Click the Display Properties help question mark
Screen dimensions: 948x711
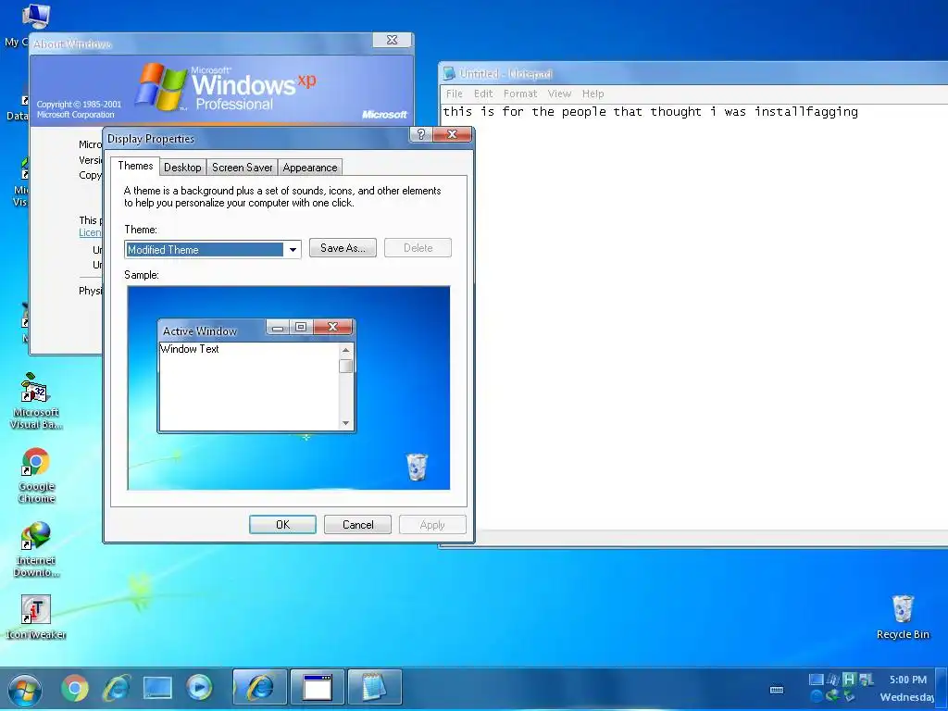[x=421, y=134]
